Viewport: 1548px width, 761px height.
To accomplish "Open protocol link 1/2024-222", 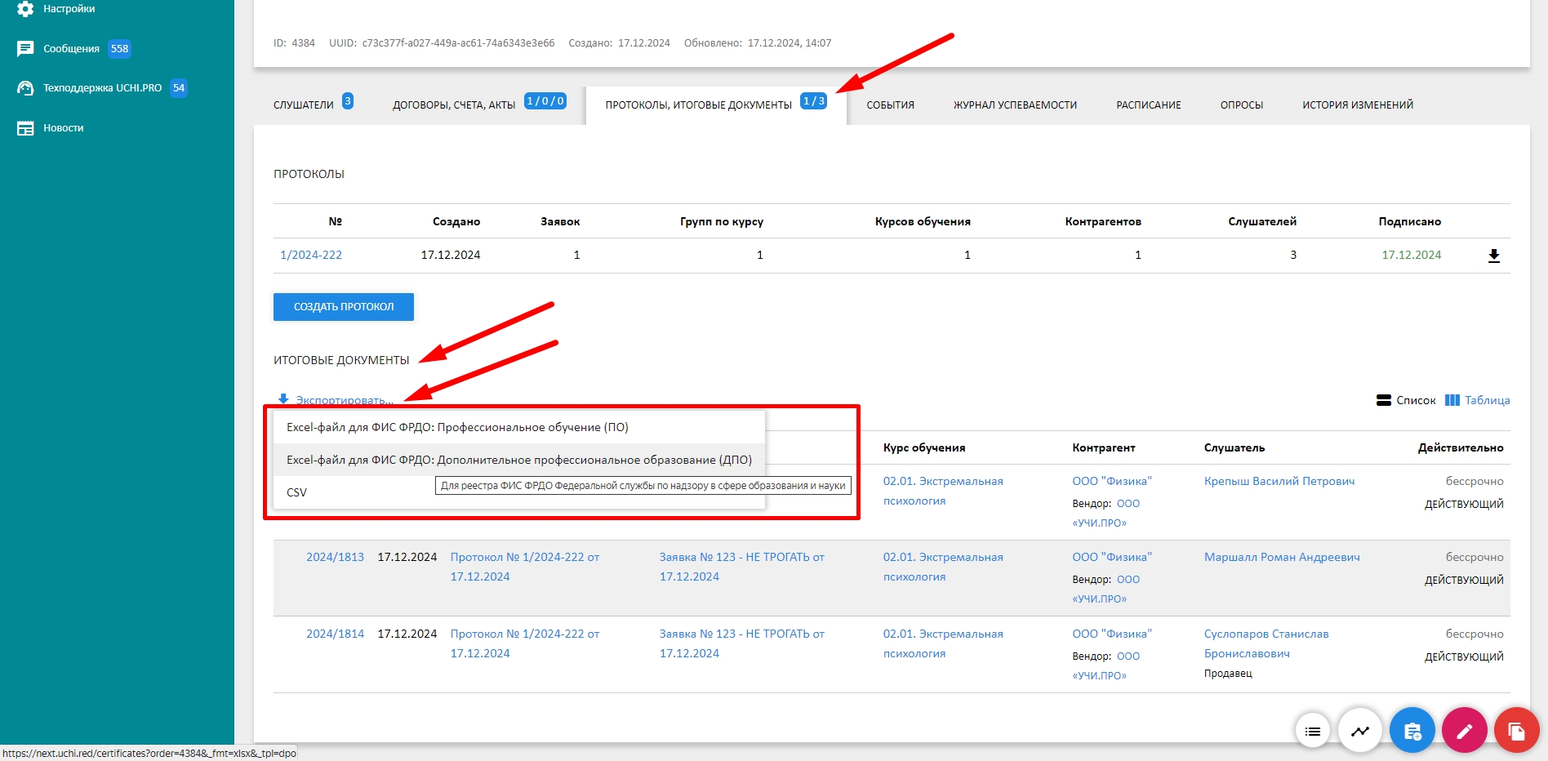I will (x=311, y=255).
